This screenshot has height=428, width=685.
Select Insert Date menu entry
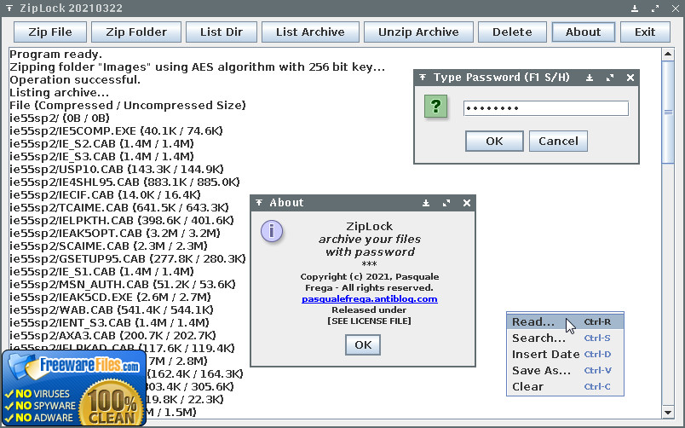[565, 354]
